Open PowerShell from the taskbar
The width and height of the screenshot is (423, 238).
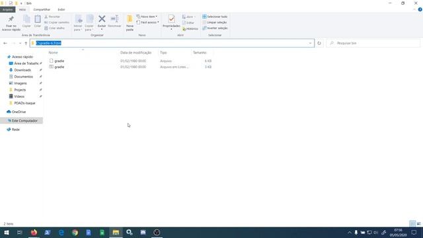click(x=48, y=232)
